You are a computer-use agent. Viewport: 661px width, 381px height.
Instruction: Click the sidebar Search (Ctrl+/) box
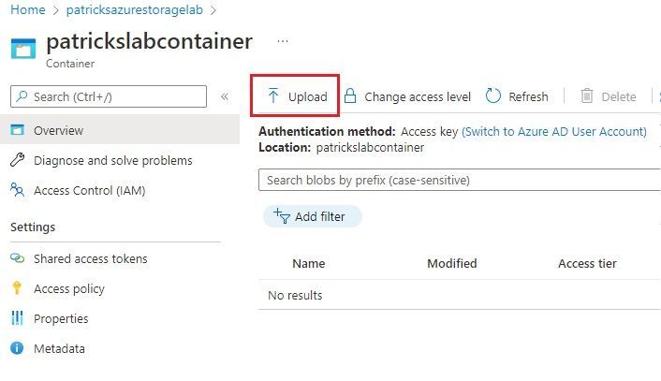(109, 96)
